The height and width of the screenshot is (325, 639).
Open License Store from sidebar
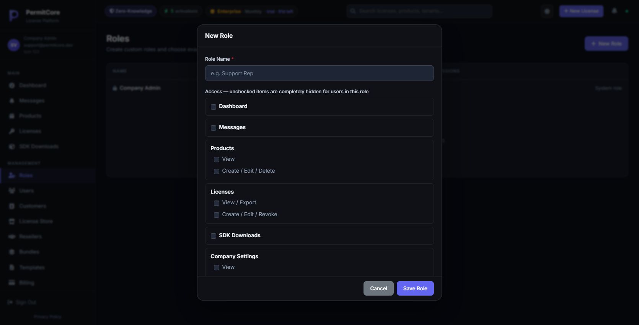(48, 221)
